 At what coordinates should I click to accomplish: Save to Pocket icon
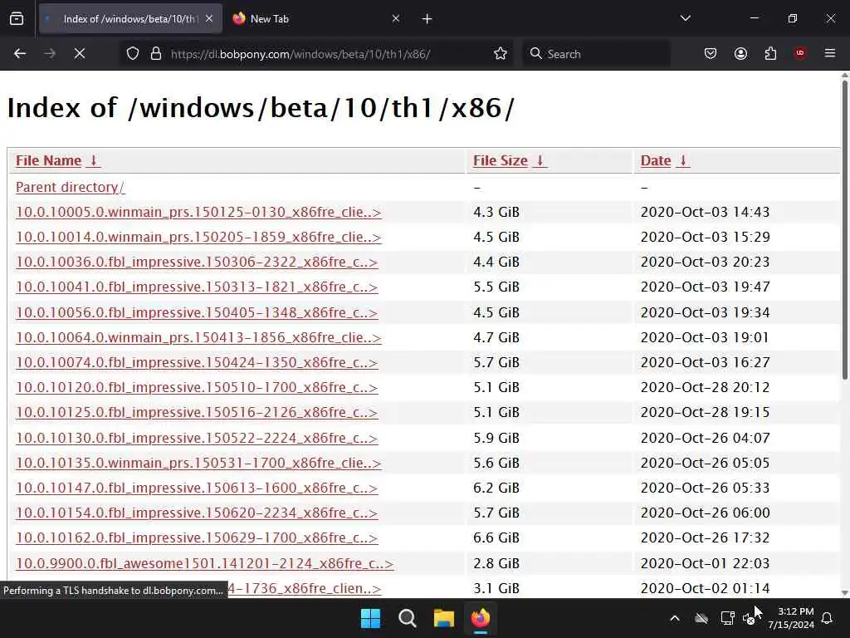pos(711,54)
